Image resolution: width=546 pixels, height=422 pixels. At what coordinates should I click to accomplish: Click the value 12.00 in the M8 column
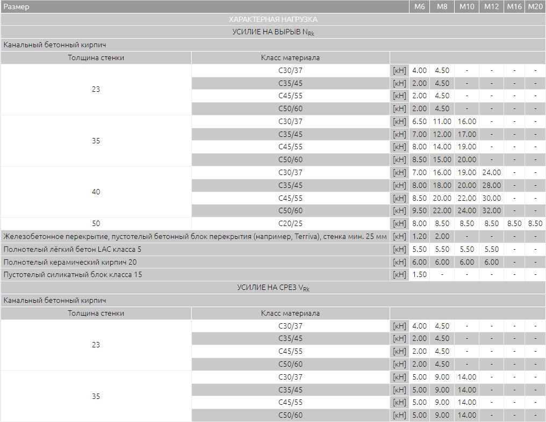(x=442, y=134)
